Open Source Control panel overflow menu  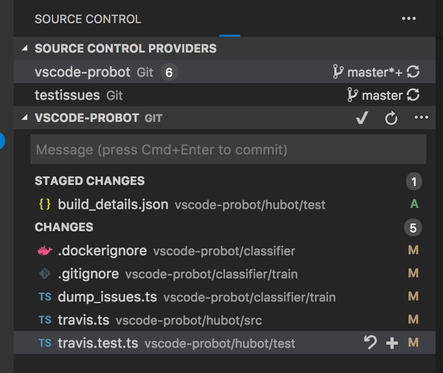click(408, 19)
